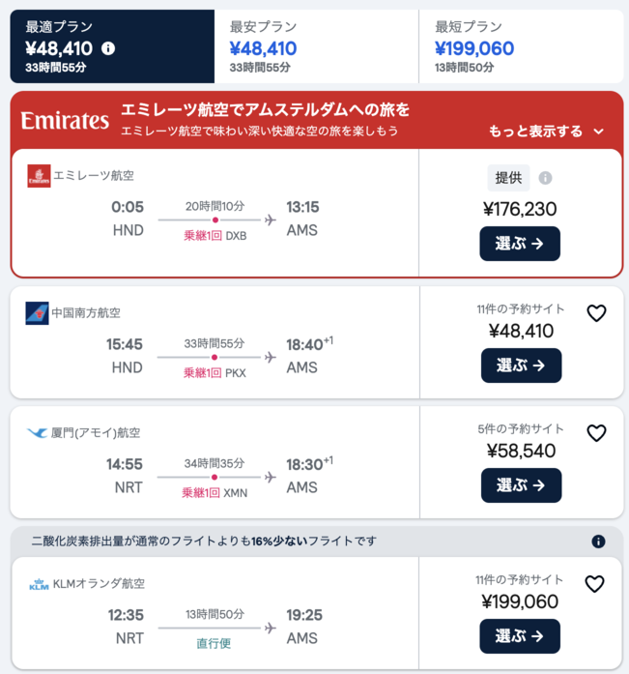Expand もっと表示する in Emirates banner

pos(547,132)
